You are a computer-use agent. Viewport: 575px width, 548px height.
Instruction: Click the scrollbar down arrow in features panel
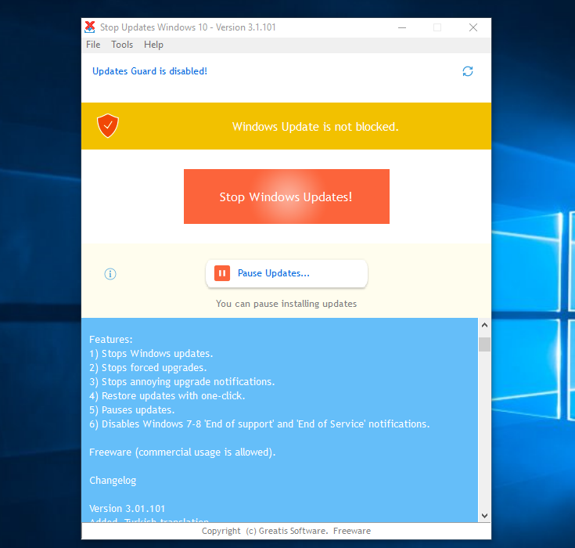click(x=484, y=516)
